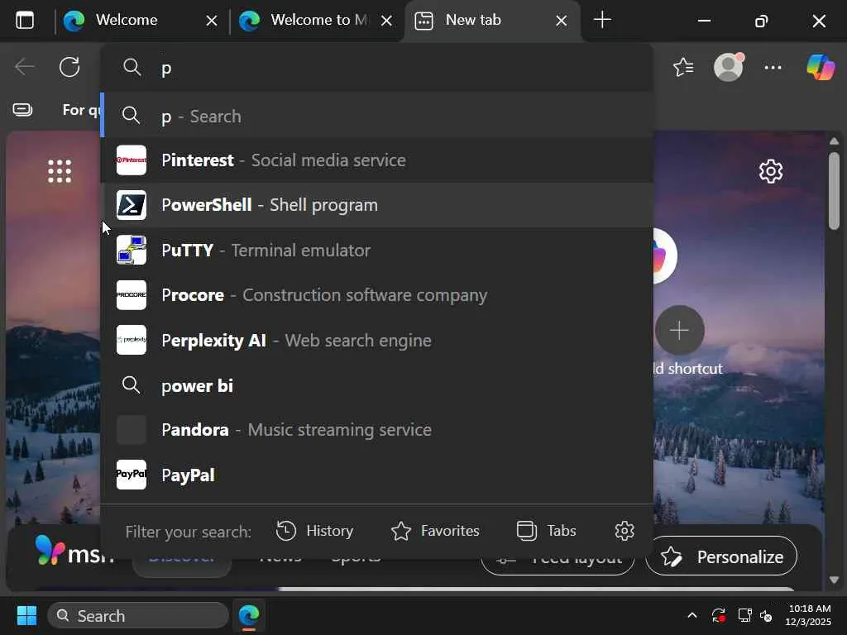
Task: Show hidden system tray icons
Action: tap(692, 615)
